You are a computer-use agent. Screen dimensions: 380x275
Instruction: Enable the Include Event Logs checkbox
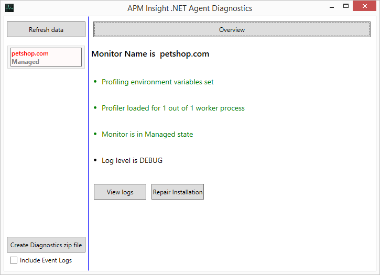(14, 260)
